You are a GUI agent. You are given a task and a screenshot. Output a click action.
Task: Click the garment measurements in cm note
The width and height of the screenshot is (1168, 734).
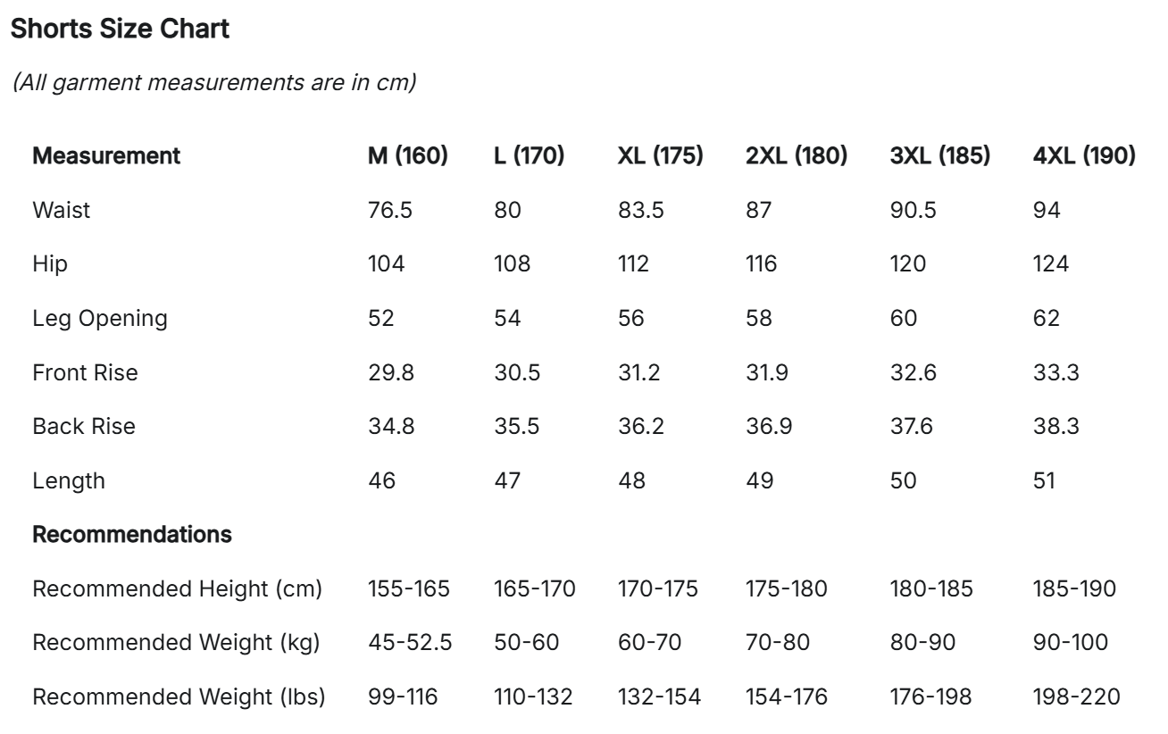[213, 83]
